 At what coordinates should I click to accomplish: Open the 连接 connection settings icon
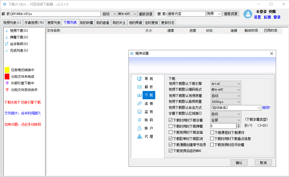(x=140, y=103)
